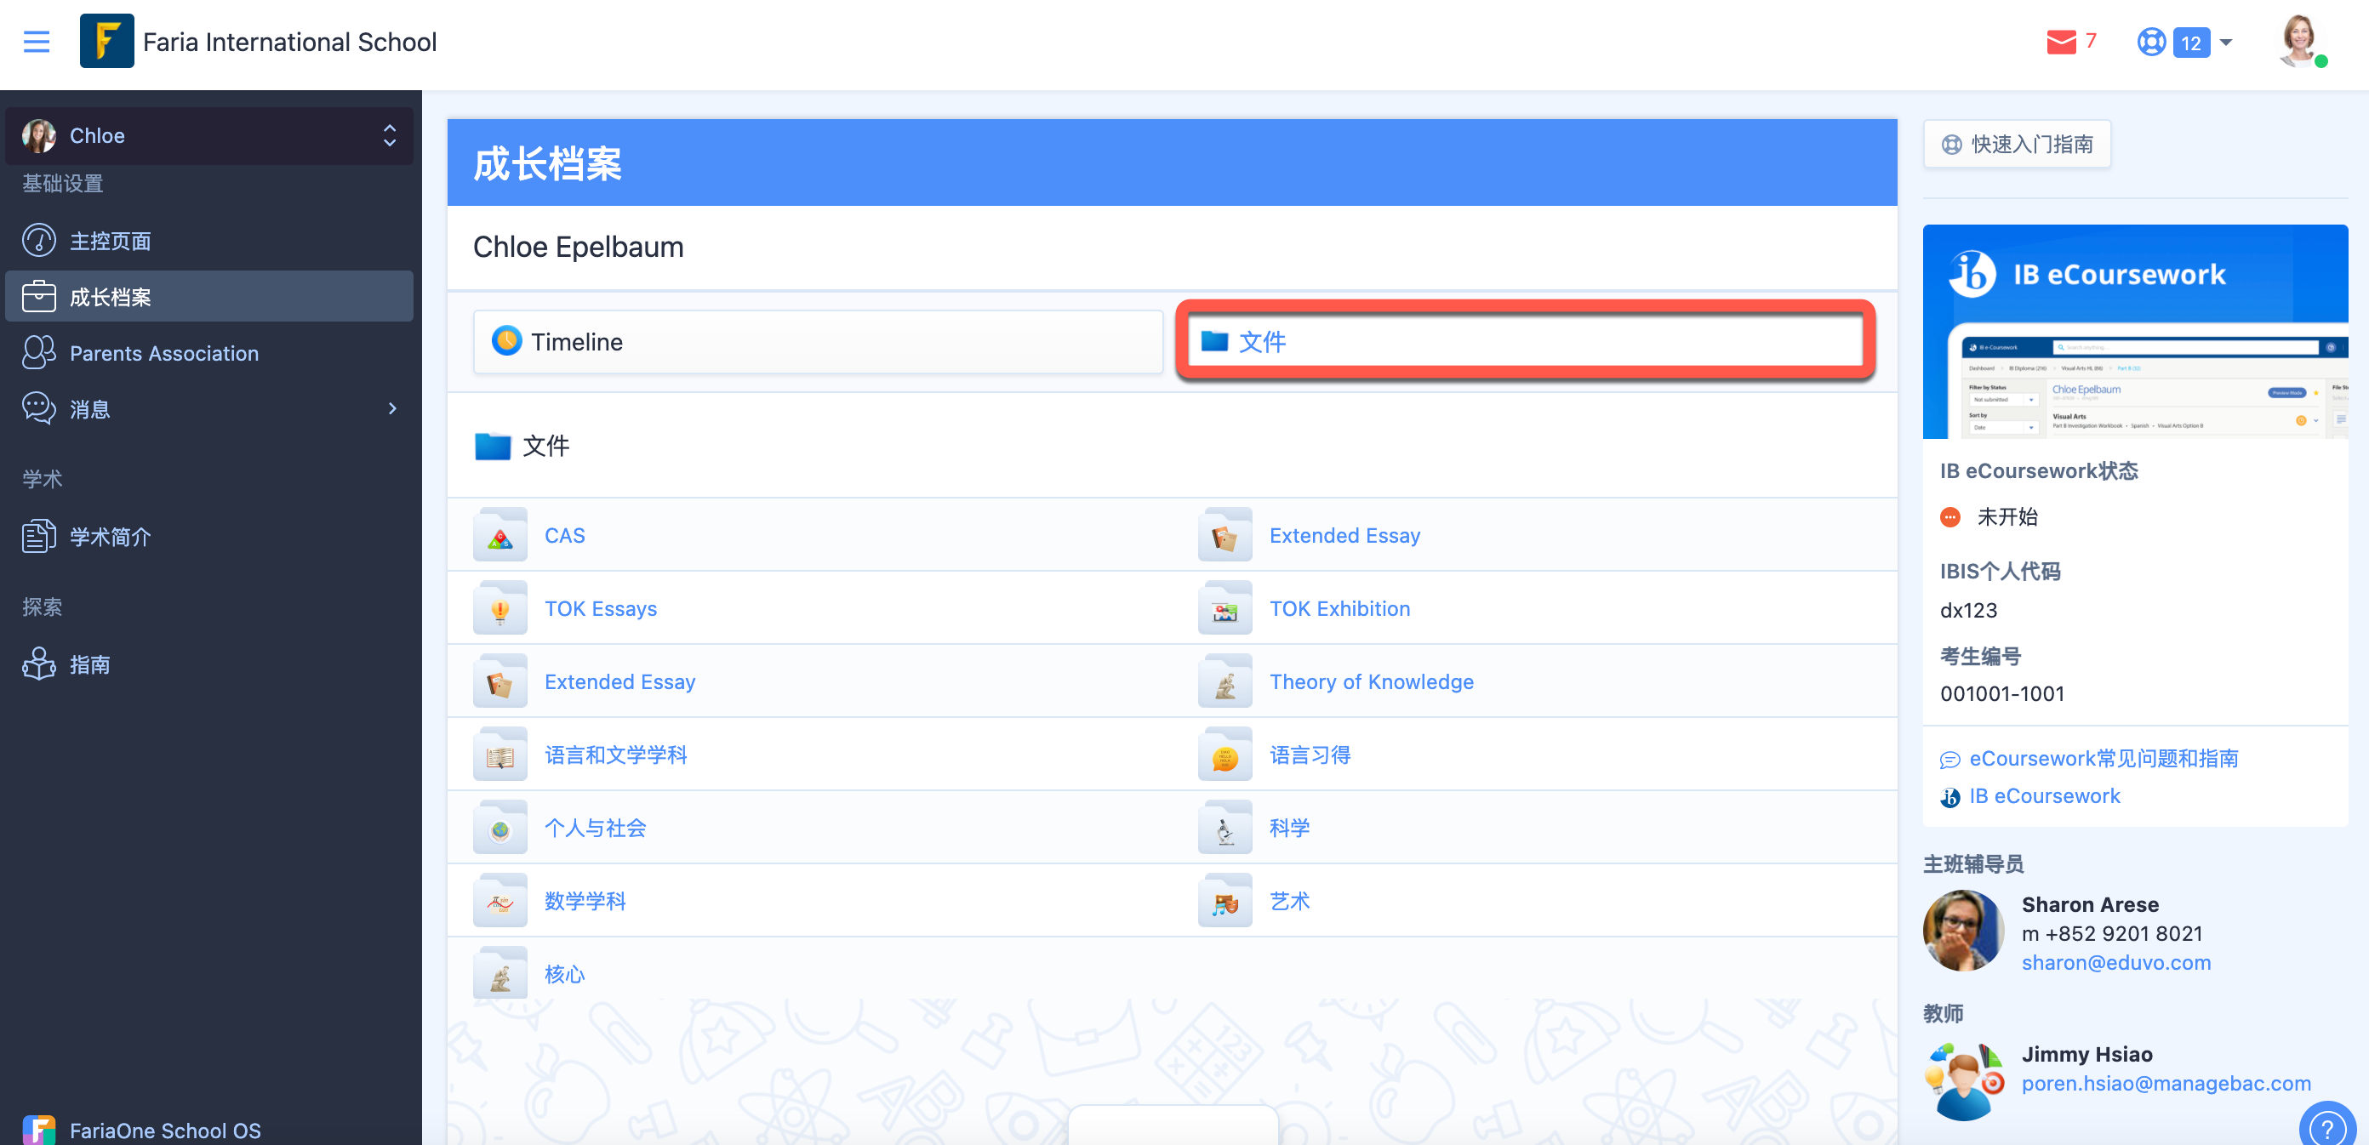Screen dimensions: 2369x1145
Task: Open the 个人与社会 folder icon
Action: (500, 828)
